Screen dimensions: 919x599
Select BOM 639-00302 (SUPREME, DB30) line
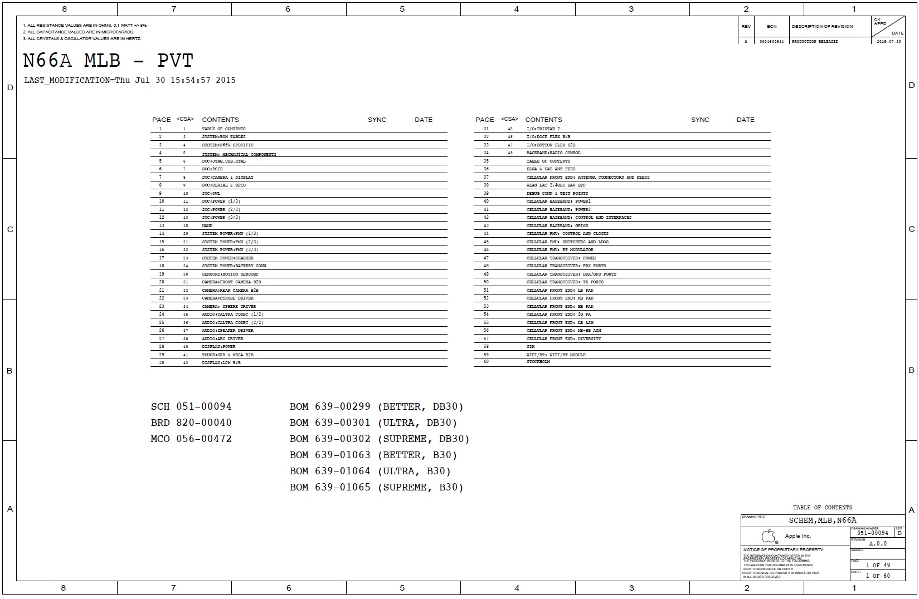380,439
